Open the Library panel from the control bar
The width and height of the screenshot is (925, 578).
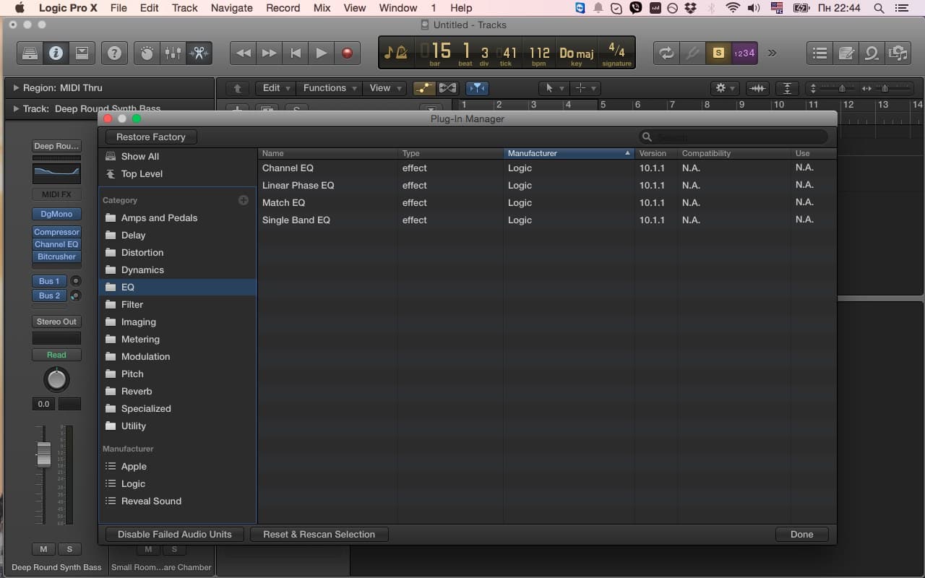(30, 53)
